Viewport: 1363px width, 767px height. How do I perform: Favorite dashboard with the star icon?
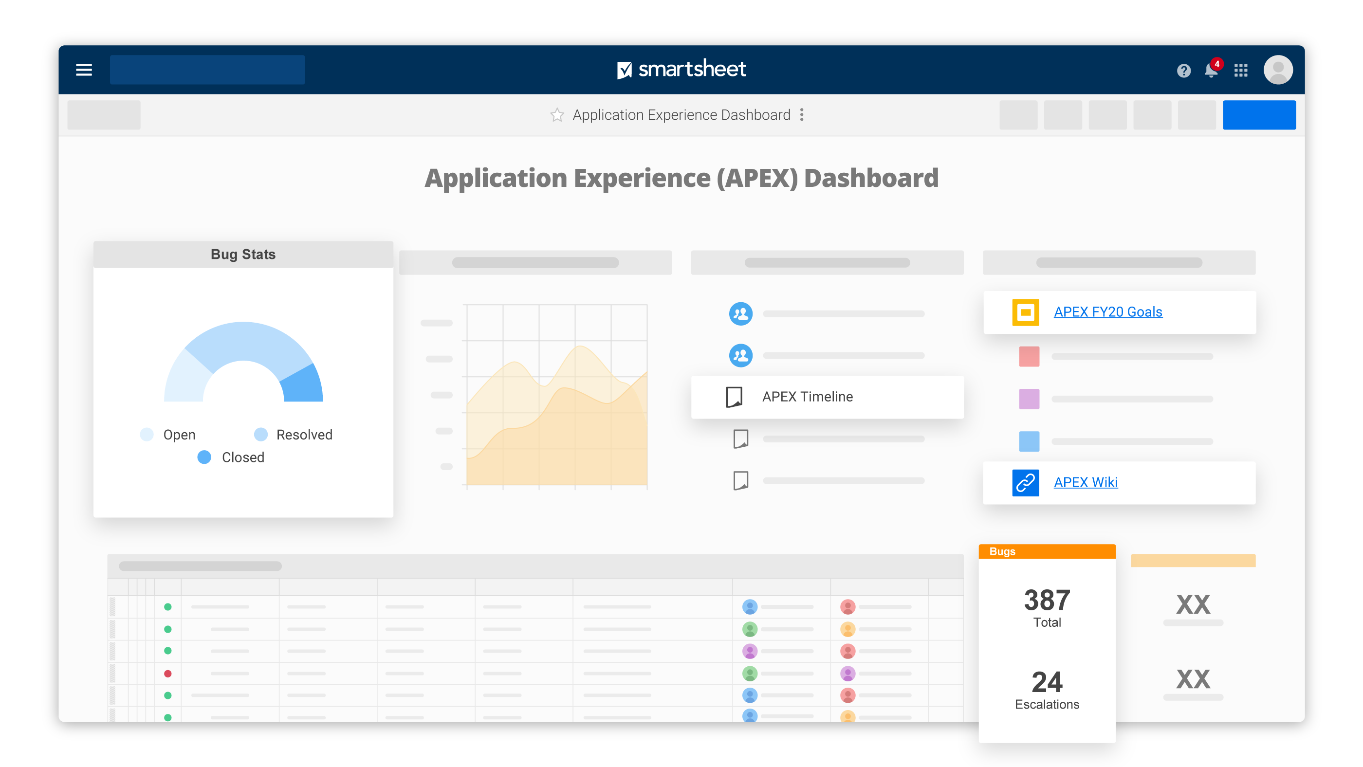pyautogui.click(x=556, y=115)
